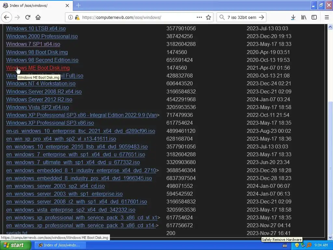Toggle the sidebar view

click(x=314, y=18)
